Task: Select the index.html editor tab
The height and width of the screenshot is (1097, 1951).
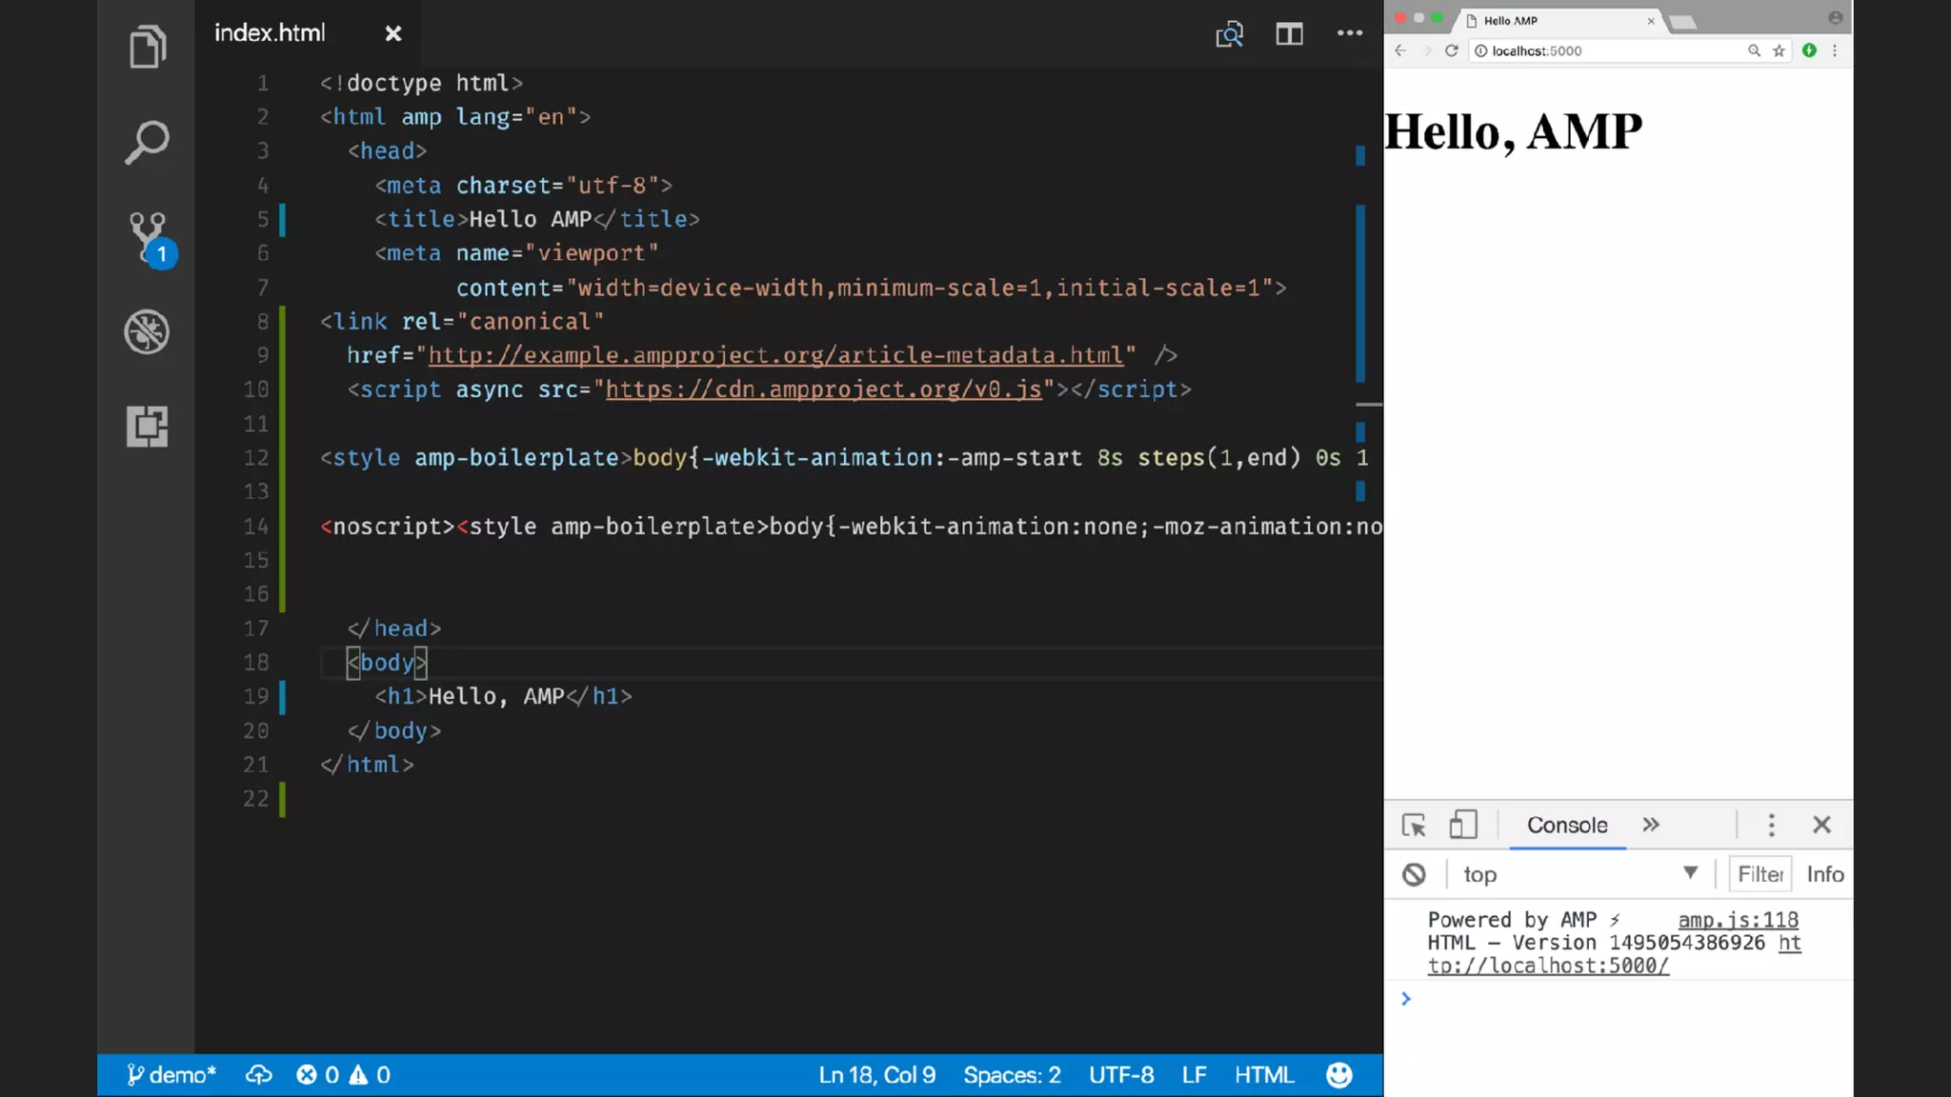Action: (x=271, y=33)
